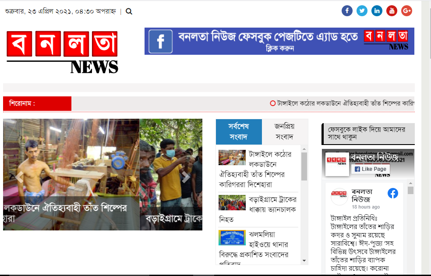Viewport: 431px width, 276px height.
Task: Click the YouTube social icon
Action: point(392,11)
